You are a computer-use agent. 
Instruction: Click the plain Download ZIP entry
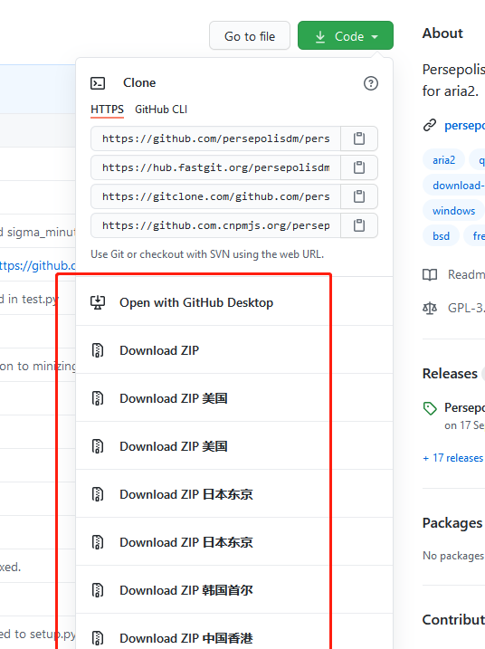point(234,350)
